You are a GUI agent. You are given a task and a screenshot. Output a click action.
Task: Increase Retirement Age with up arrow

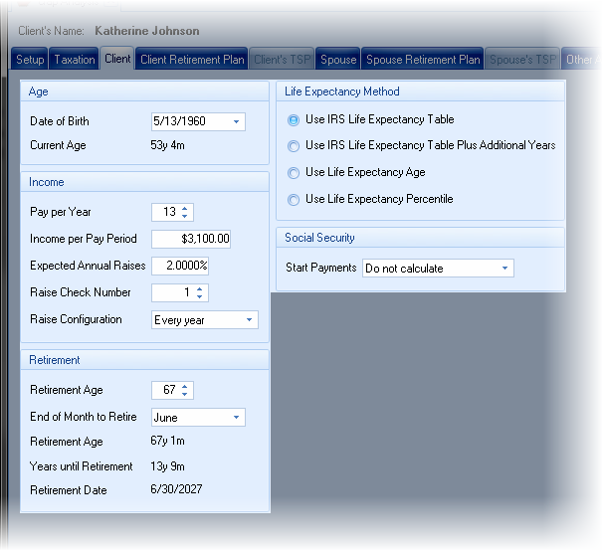point(186,386)
